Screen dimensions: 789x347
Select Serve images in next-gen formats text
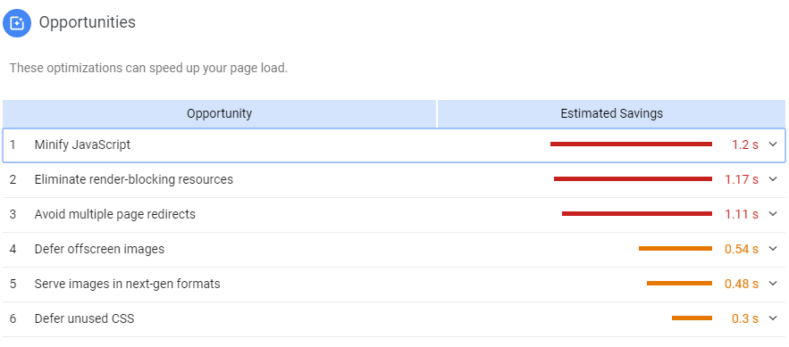pos(127,284)
